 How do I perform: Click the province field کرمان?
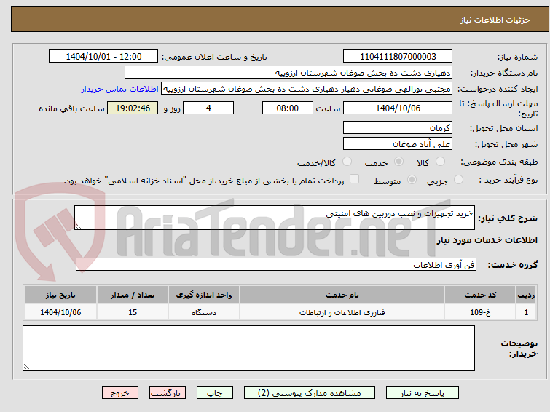point(398,127)
